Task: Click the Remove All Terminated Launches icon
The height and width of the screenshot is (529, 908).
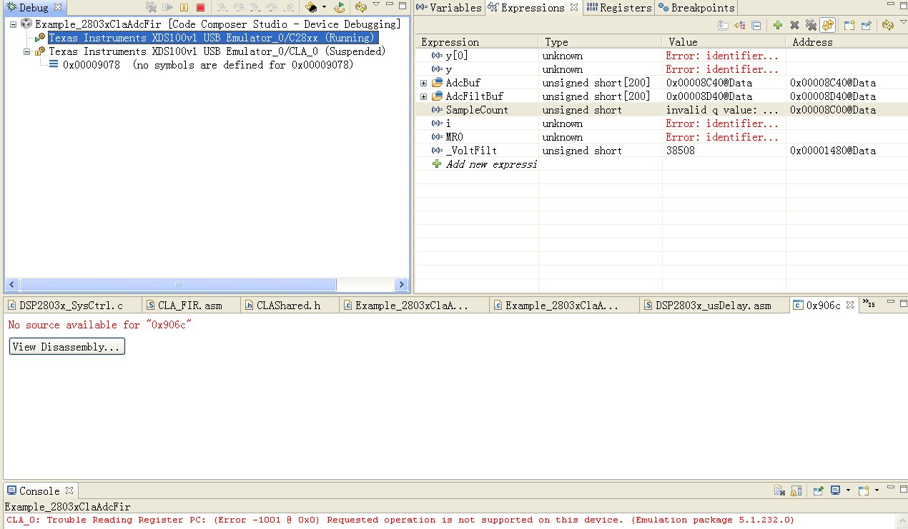Action: 152,7
